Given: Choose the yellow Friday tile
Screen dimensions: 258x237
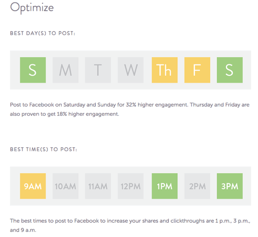Looking at the screenshot, I should (197, 70).
